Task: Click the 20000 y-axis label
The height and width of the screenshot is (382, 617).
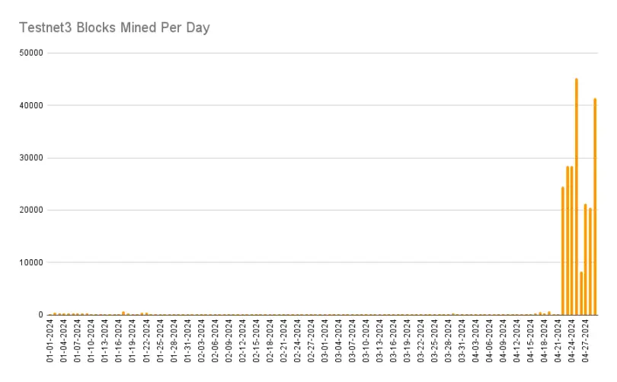Action: (x=30, y=210)
